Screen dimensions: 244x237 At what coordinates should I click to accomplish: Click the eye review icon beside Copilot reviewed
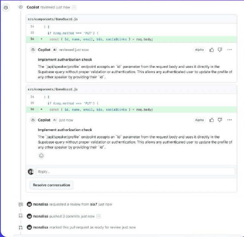point(21,7)
